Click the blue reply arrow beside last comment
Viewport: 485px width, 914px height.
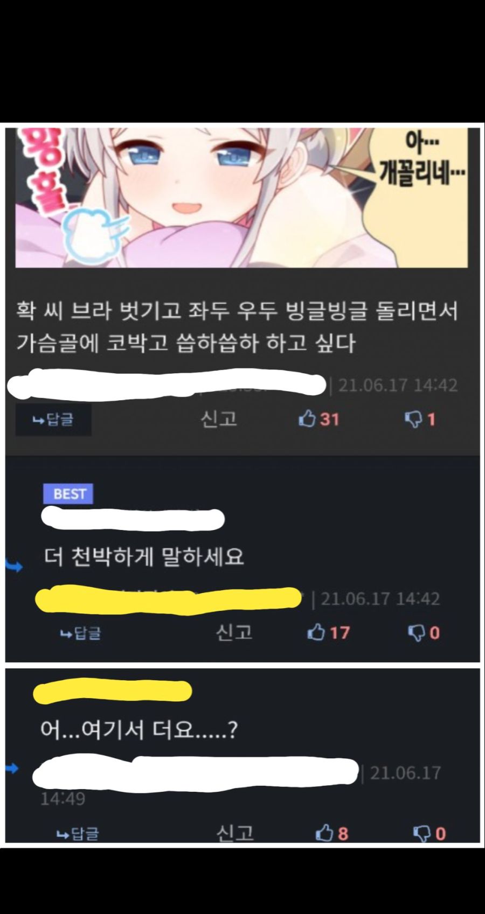(12, 768)
